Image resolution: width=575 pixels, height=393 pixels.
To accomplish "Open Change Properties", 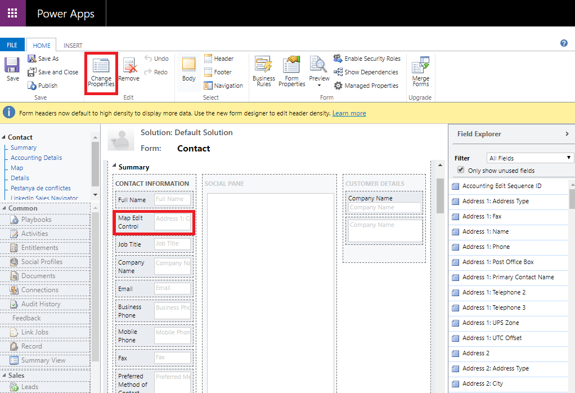I will coord(101,73).
